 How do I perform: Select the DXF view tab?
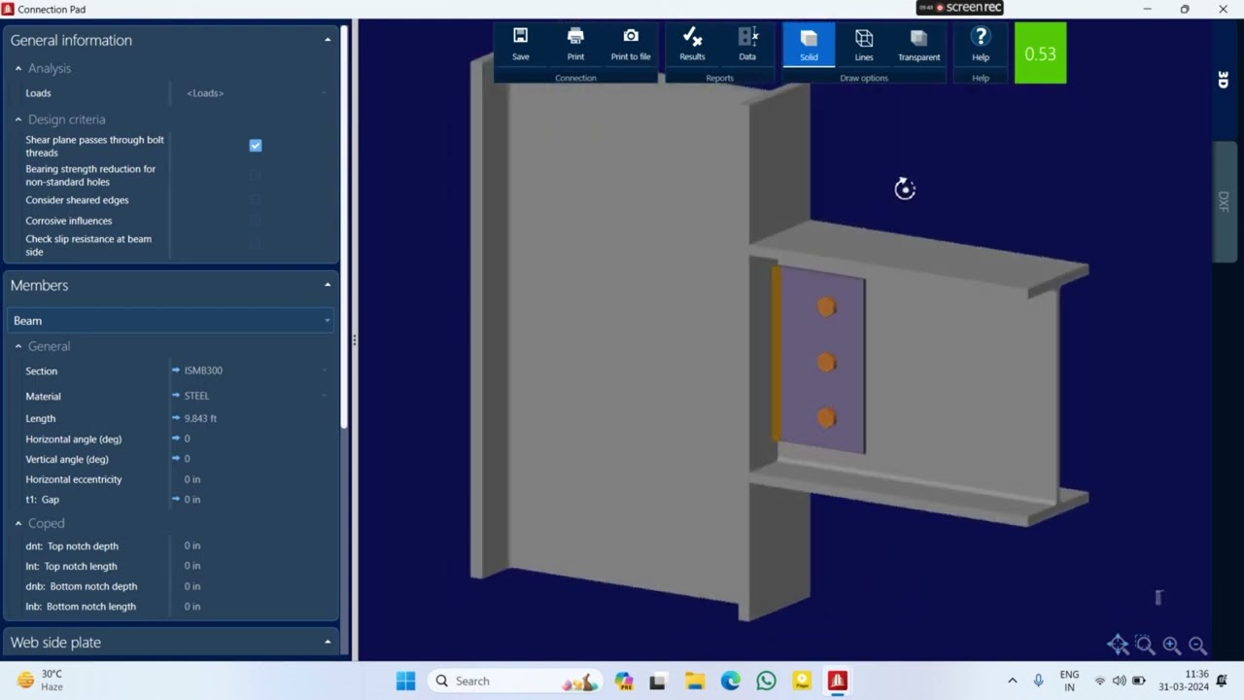point(1224,202)
